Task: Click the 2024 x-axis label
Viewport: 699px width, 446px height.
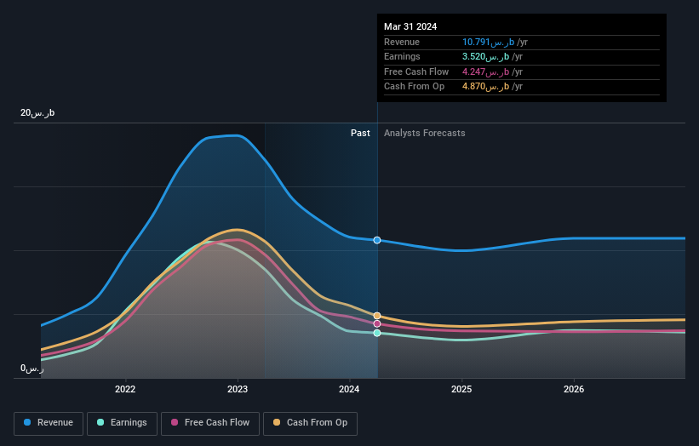Action: [x=349, y=389]
